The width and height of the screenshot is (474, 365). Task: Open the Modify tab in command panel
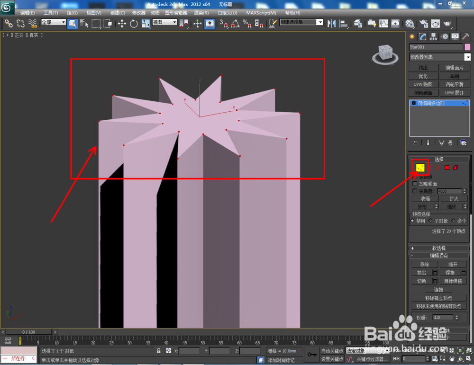point(423,36)
